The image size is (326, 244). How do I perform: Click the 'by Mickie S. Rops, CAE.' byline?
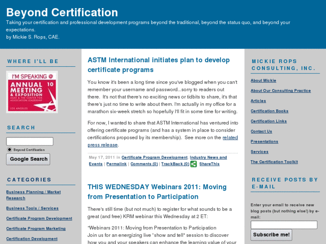pos(33,37)
